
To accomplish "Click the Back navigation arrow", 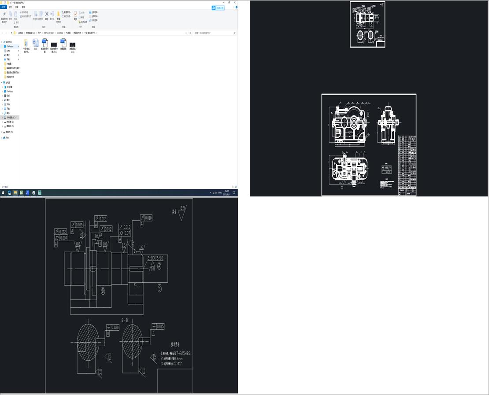I will tap(3, 33).
